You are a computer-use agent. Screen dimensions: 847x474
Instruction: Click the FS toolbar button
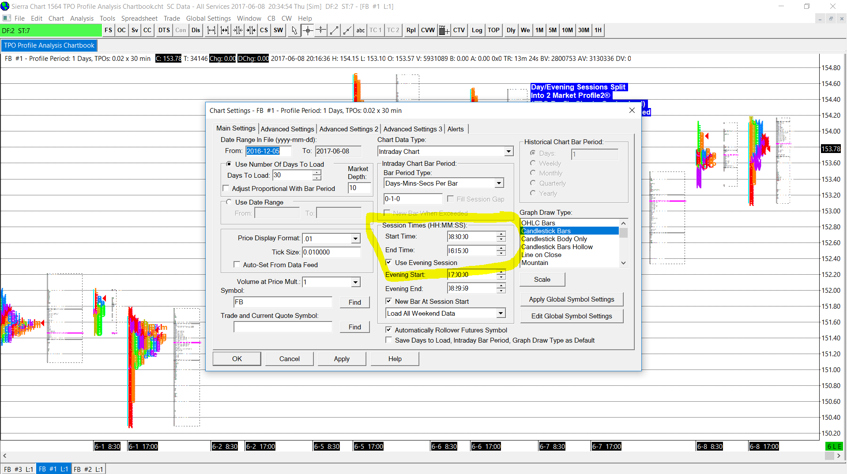point(108,30)
